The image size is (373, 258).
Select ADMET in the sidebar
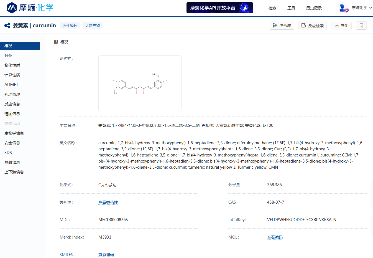click(11, 85)
